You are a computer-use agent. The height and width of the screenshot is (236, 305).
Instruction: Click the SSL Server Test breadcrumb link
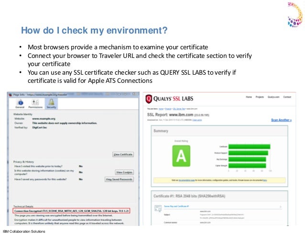179,109
